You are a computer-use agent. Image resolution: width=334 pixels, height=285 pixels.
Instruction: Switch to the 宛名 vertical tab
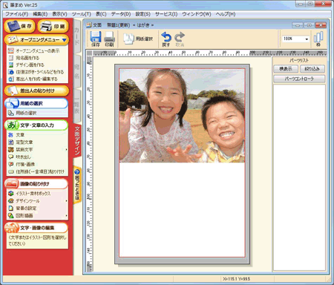(x=77, y=71)
